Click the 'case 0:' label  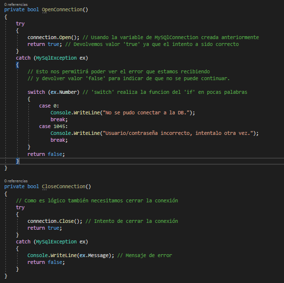pos(49,106)
